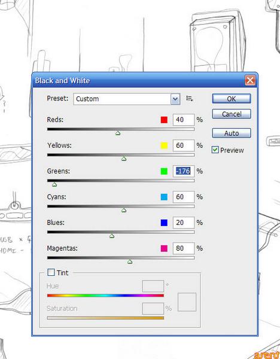This screenshot has height=359, width=280.
Task: Click the Reds slider handle
Action: point(118,133)
